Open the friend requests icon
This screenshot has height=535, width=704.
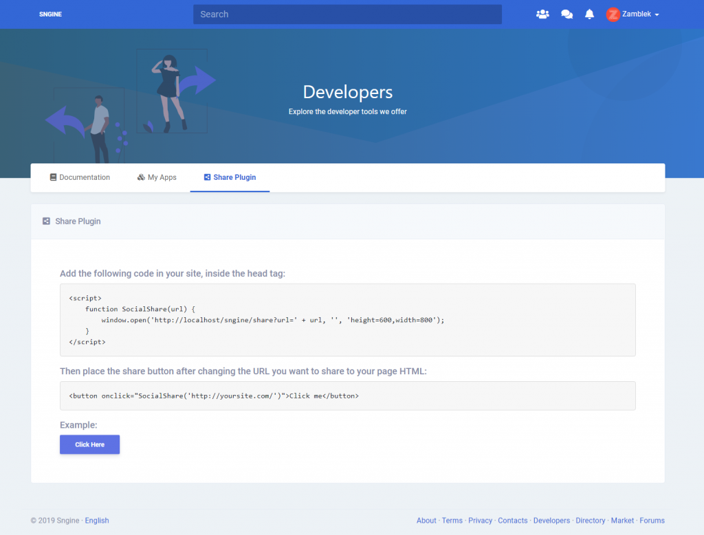pyautogui.click(x=542, y=14)
